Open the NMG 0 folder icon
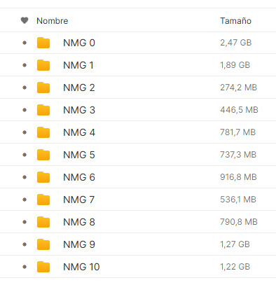Screen dimensions: 276x292 click(x=43, y=43)
